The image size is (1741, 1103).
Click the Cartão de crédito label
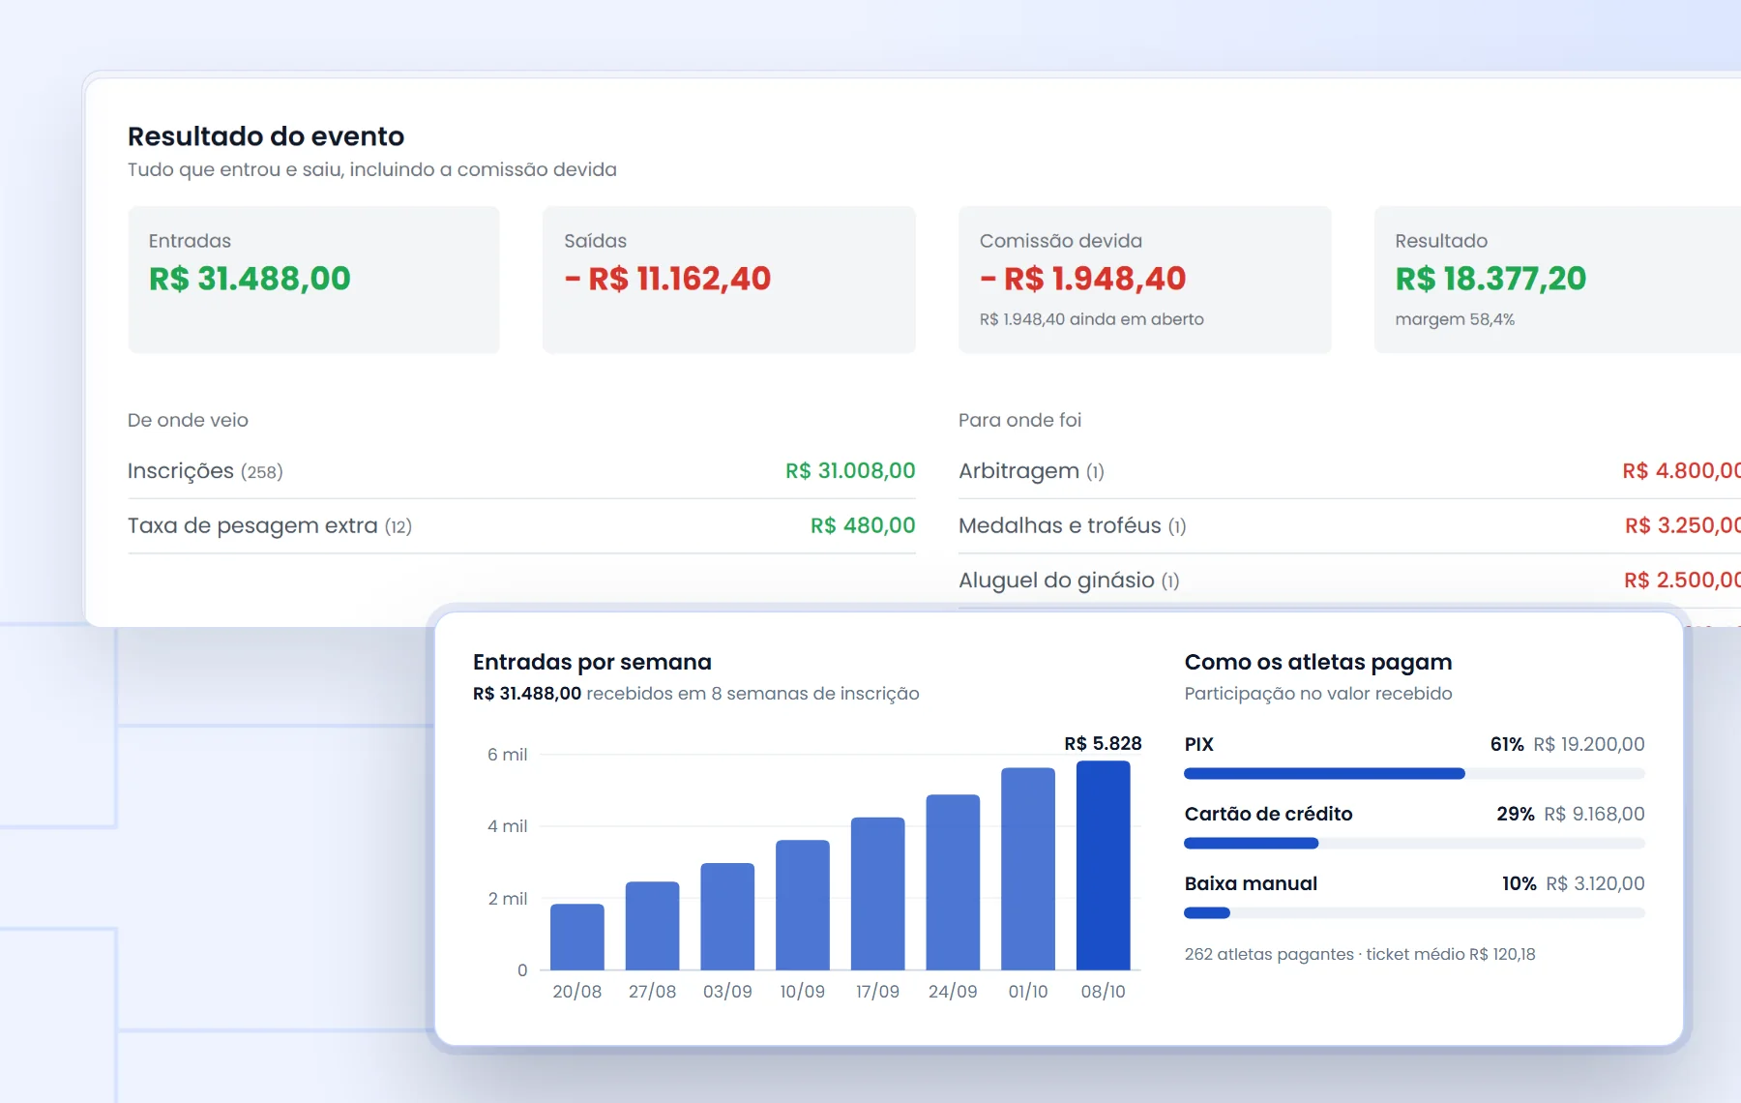(x=1268, y=814)
